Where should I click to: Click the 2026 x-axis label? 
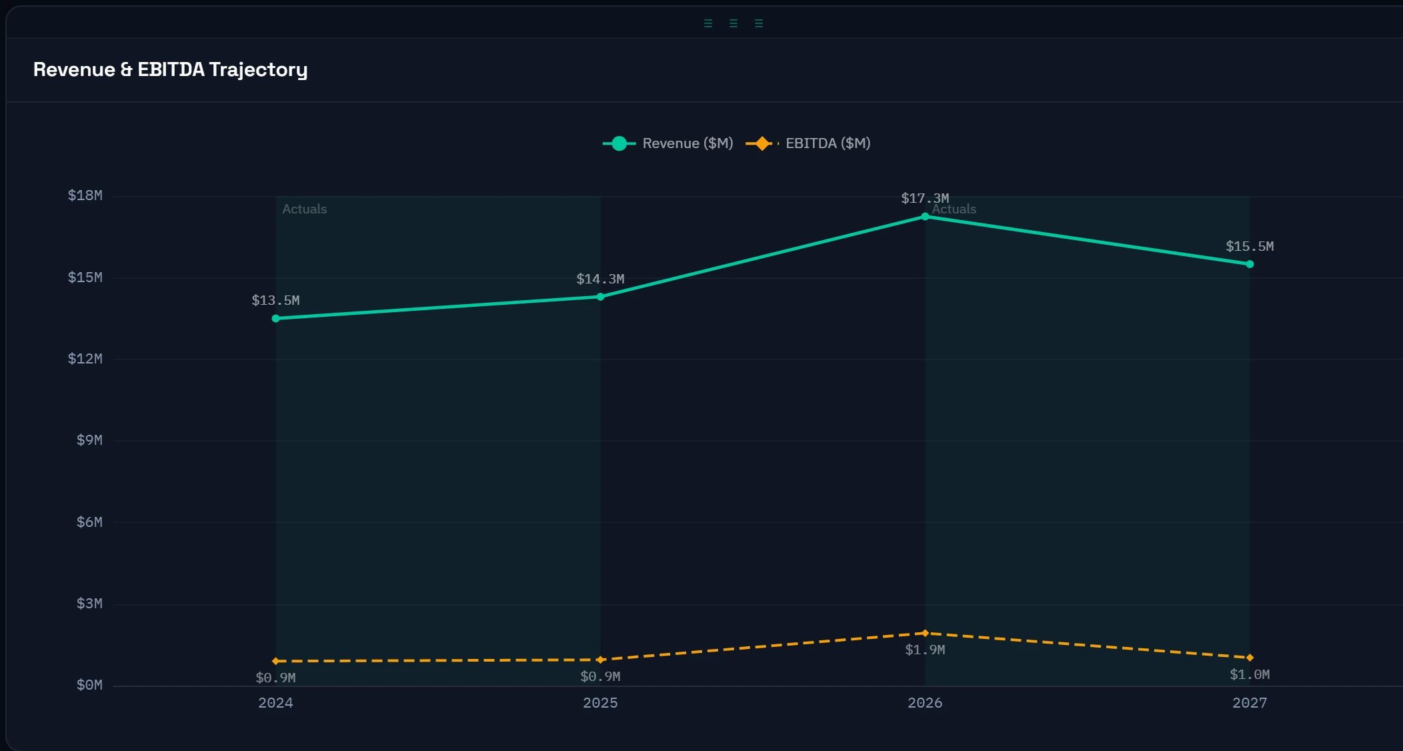925,703
